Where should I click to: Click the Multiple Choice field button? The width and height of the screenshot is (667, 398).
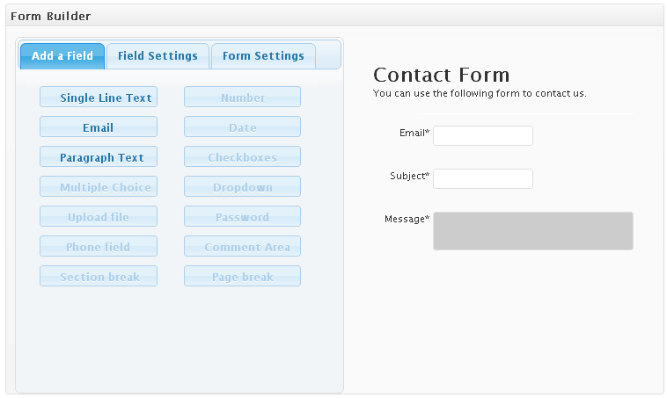pos(99,187)
